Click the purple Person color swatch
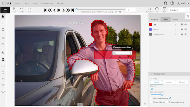 pyautogui.click(x=151, y=29)
